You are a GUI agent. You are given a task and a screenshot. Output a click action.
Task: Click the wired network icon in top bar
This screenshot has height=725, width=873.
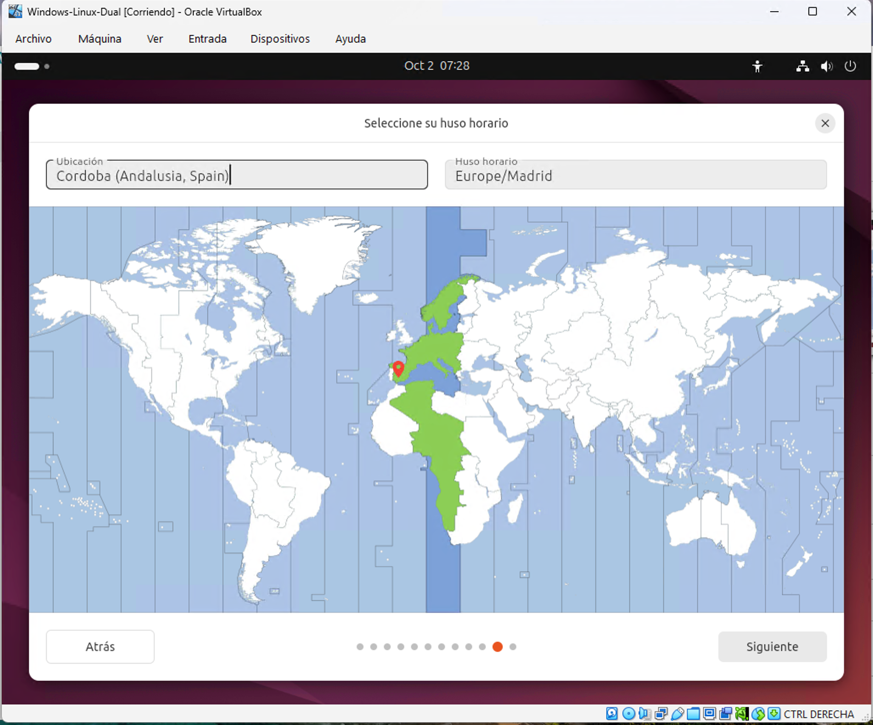[803, 66]
